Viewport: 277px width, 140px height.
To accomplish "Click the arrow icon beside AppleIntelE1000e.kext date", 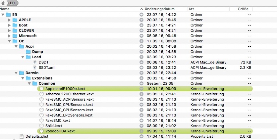I will 142,89.
